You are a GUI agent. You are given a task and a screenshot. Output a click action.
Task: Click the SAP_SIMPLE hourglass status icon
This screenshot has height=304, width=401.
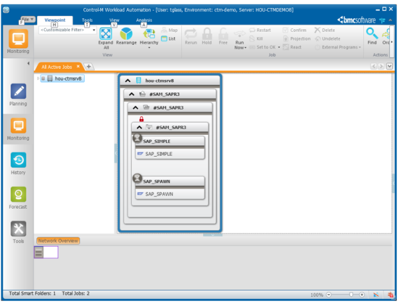138,138
